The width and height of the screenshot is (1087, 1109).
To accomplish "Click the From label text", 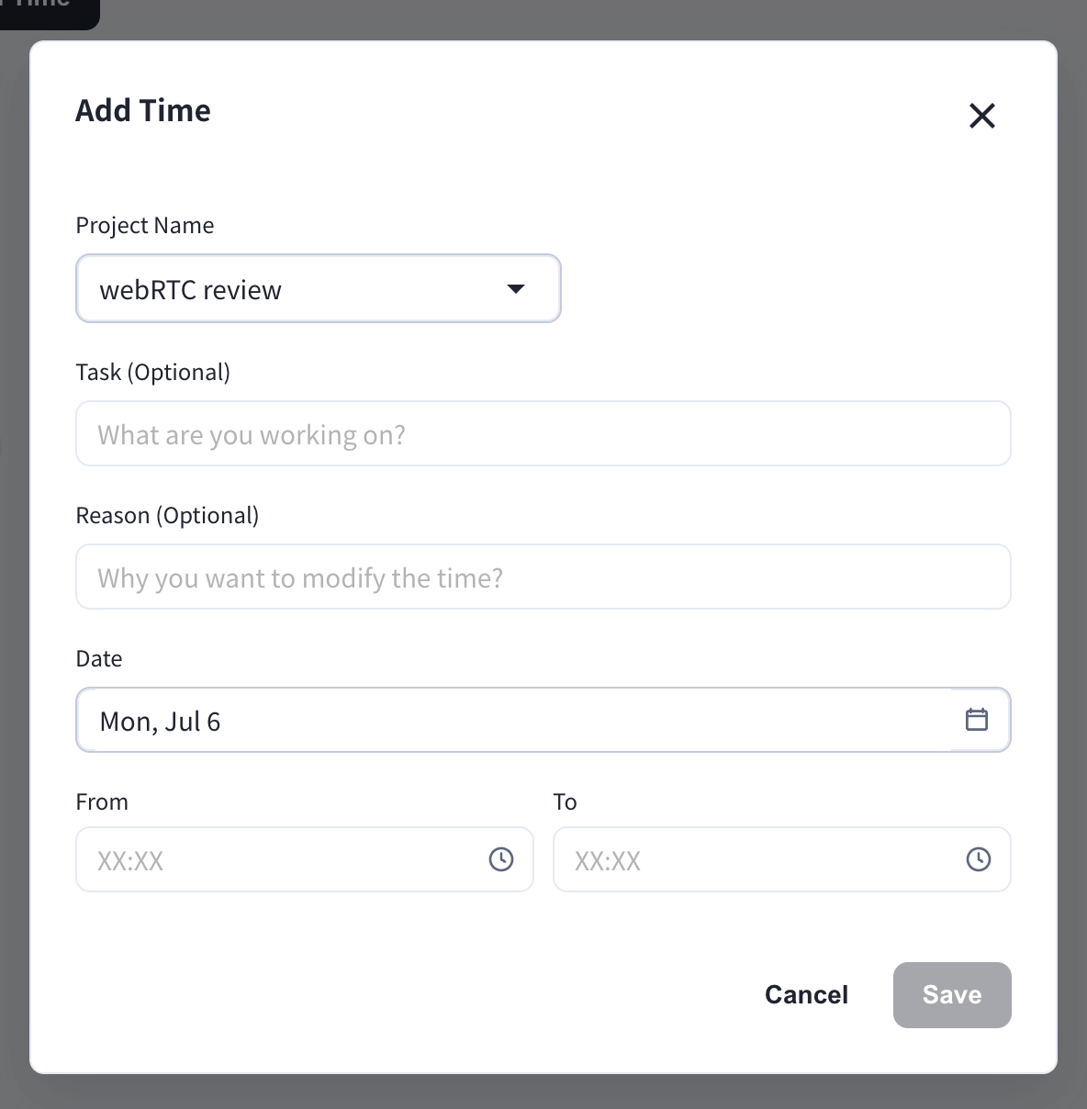I will tap(102, 801).
